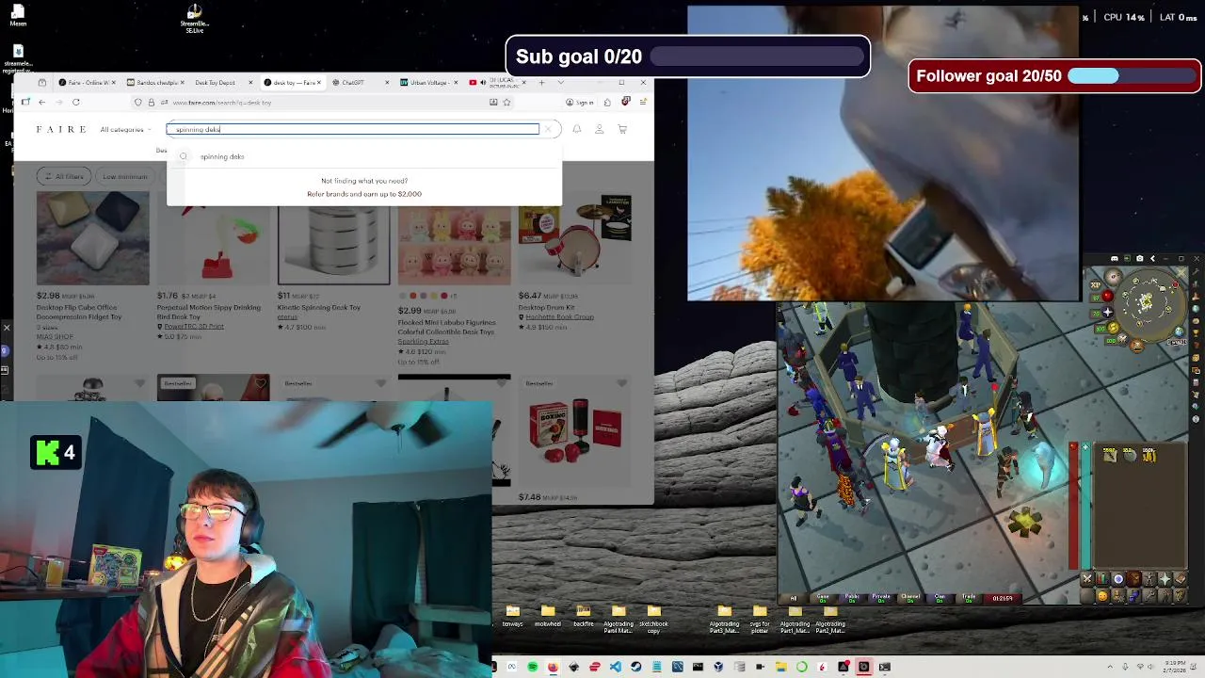Screen dimensions: 1205x678
Task: Open the Faire account profile icon
Action: pos(599,129)
